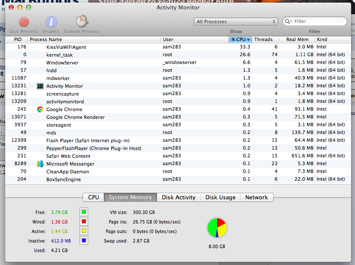Image resolution: width=355 pixels, height=265 pixels.
Task: Select the Microsoft Messenger icon in list
Action: tap(40, 164)
